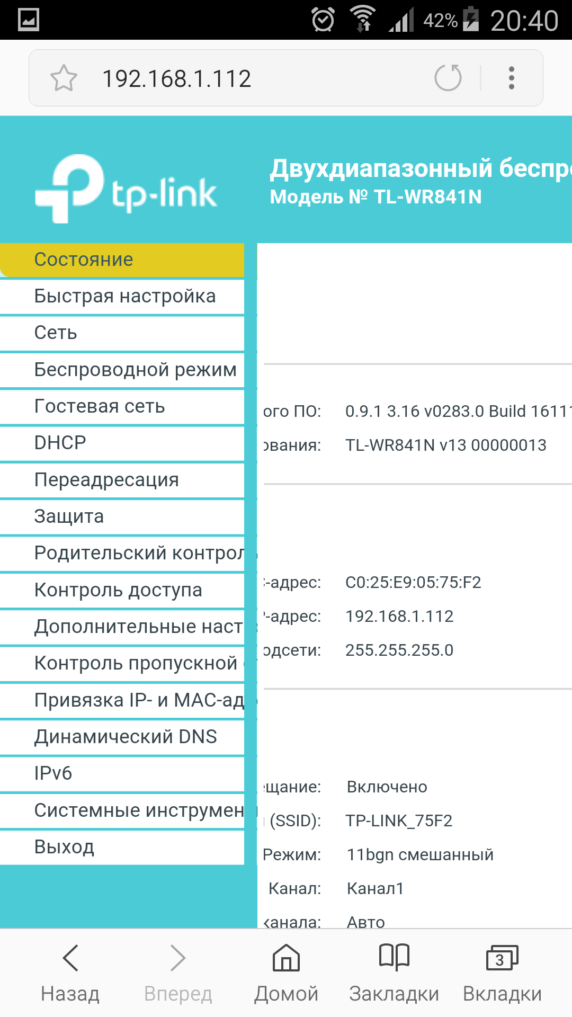Open Системные инструменты menu item
Image resolution: width=572 pixels, height=1017 pixels.
click(122, 810)
